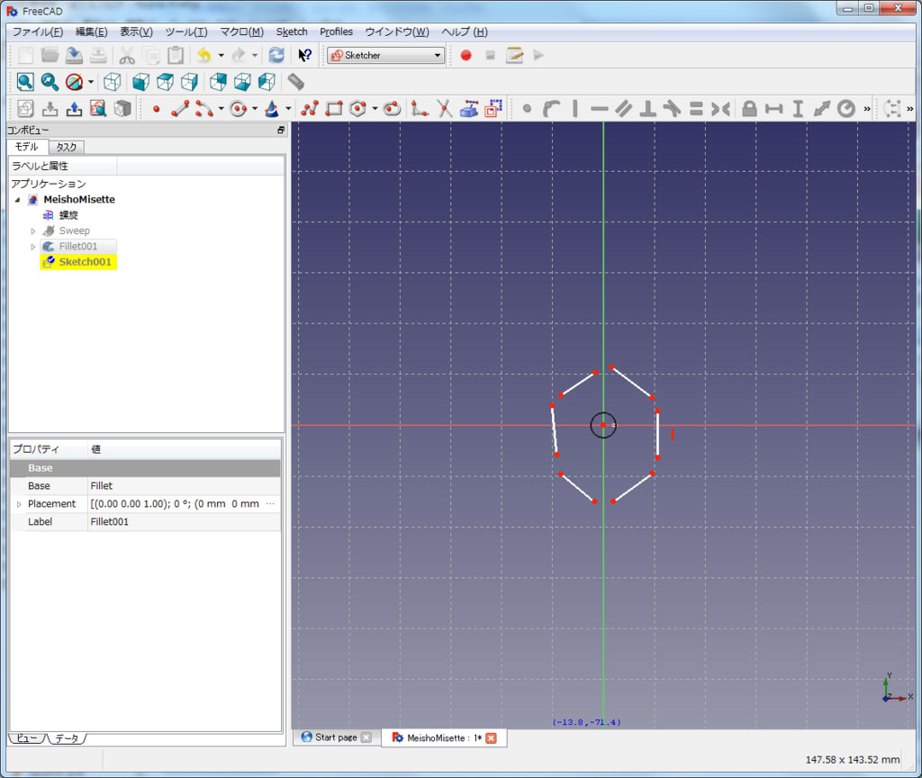
Task: Open the Sketcher workbench dropdown
Action: tap(386, 55)
